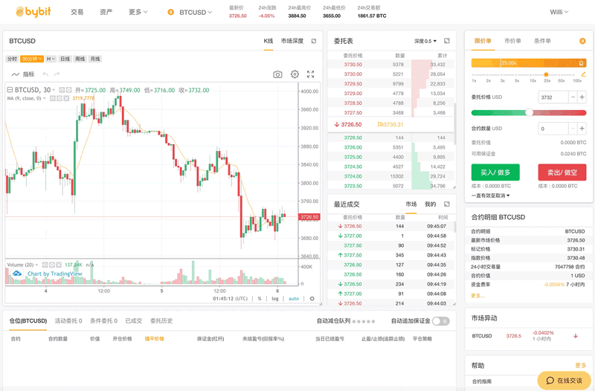Click the green-red quantity slider handle
Image resolution: width=595 pixels, height=391 pixels.
point(529,113)
